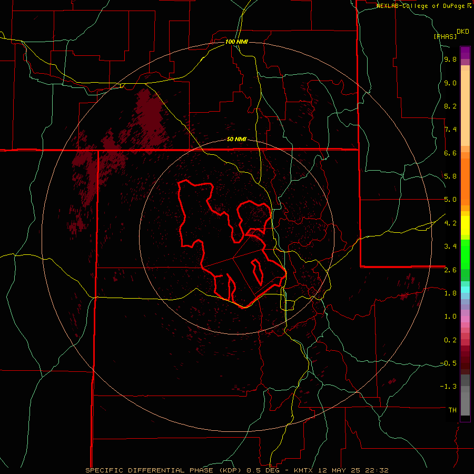The height and width of the screenshot is (474, 474).
Task: Click the SPECIFIC DIFFERENTIAL PHASE caption text
Action: point(150,470)
